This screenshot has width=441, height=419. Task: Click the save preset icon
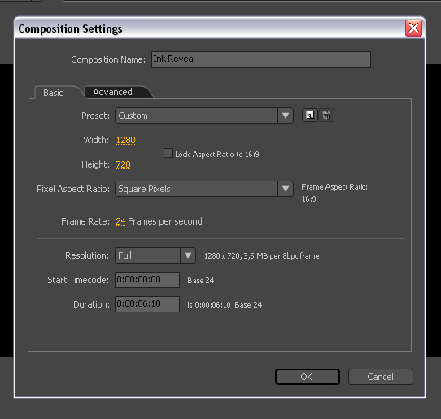point(310,116)
